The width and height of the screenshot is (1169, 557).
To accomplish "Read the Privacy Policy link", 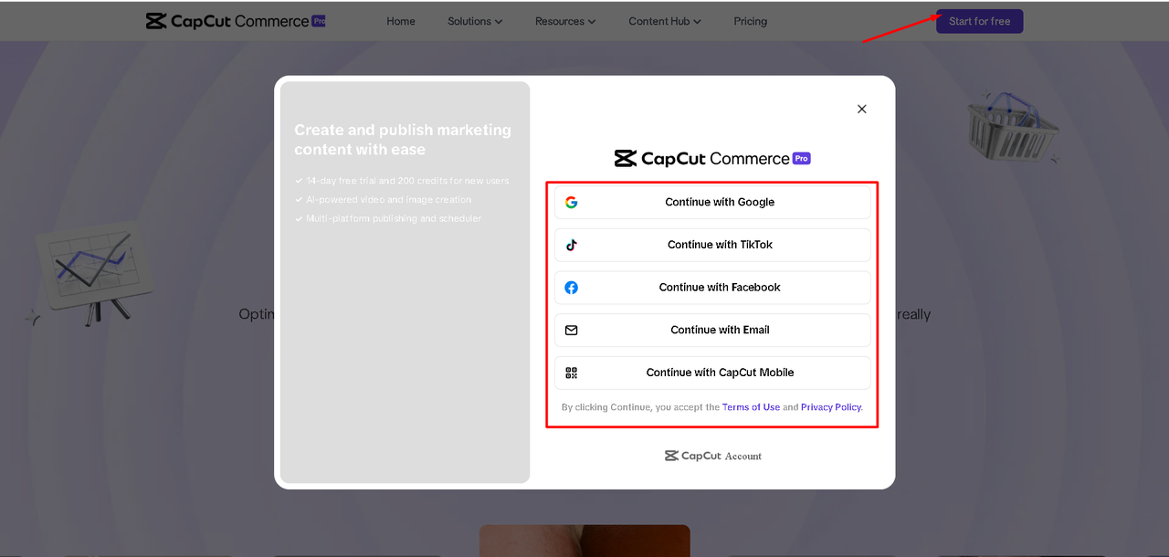I will point(830,407).
